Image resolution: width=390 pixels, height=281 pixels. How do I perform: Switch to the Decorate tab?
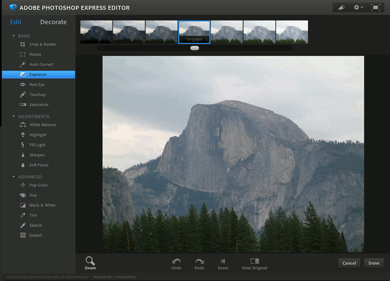click(53, 22)
